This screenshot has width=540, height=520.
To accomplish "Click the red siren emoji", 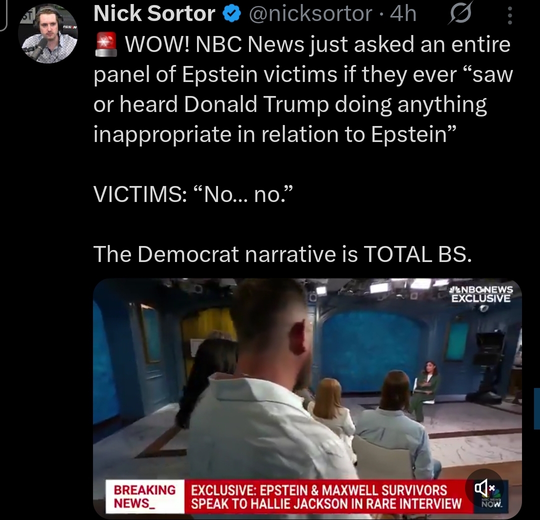I will (106, 44).
